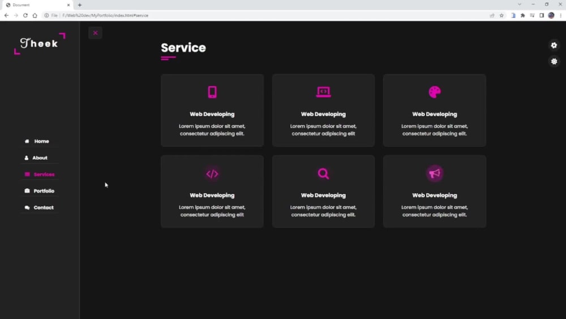Click the browser home button

click(x=35, y=15)
